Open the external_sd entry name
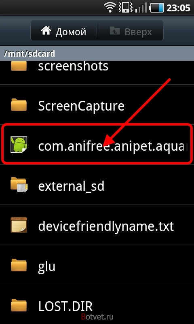 (71, 186)
